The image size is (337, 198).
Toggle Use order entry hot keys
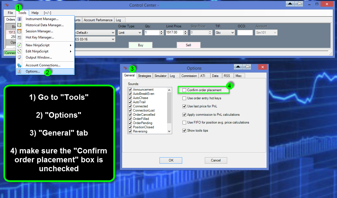pos(184,98)
